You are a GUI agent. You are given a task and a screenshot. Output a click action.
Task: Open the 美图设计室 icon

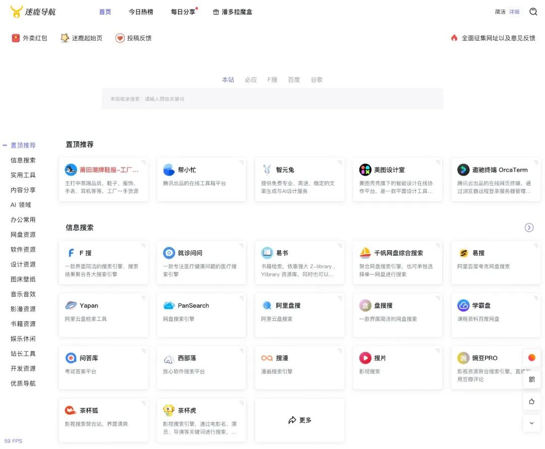[365, 170]
